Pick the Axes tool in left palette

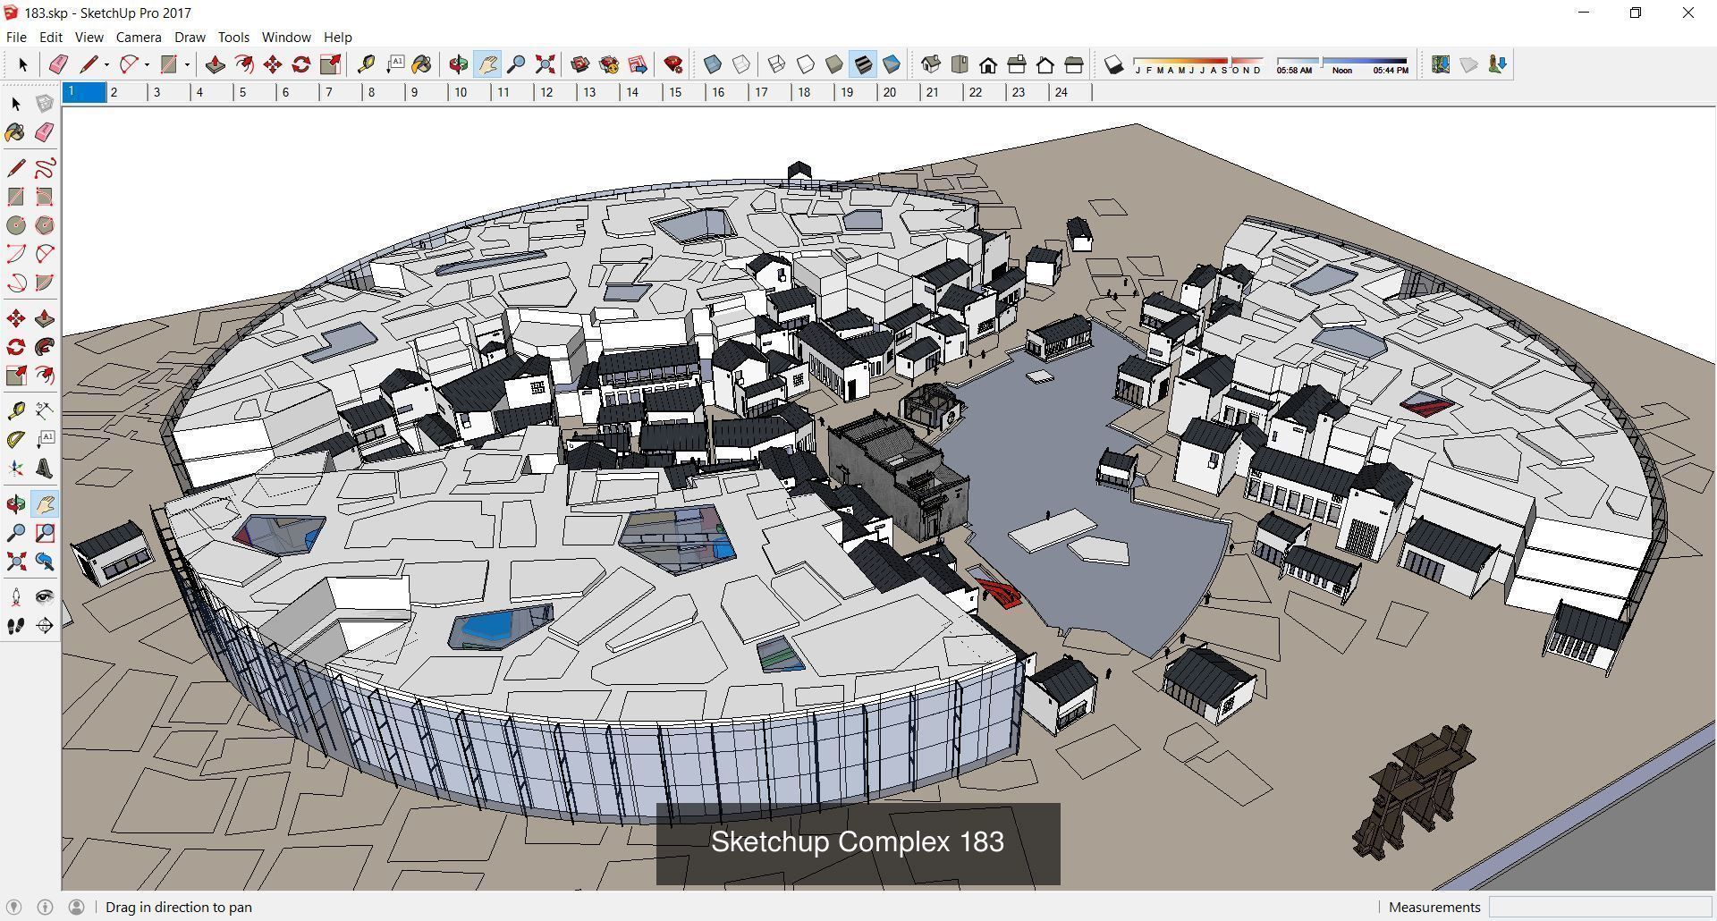click(16, 469)
